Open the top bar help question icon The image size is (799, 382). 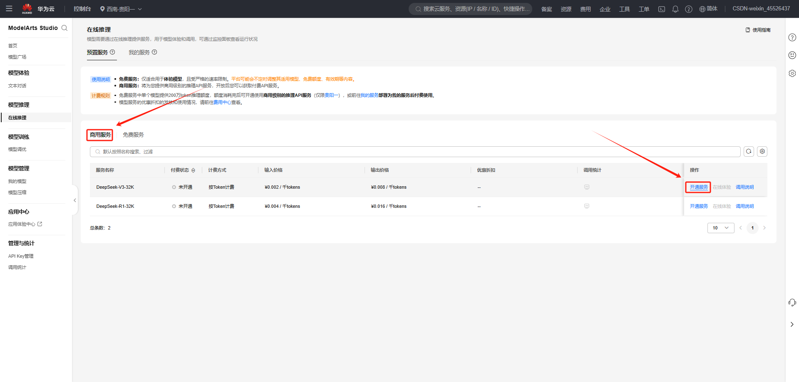[x=689, y=9]
